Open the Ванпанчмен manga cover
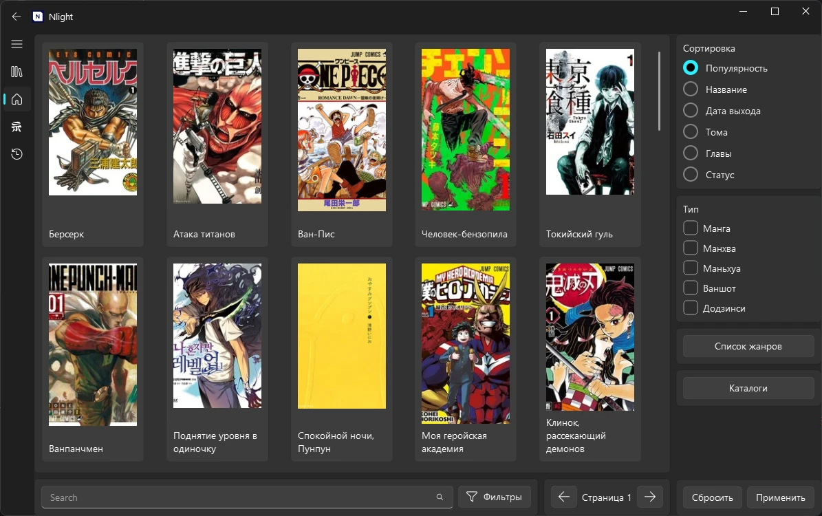The width and height of the screenshot is (822, 516). [93, 345]
